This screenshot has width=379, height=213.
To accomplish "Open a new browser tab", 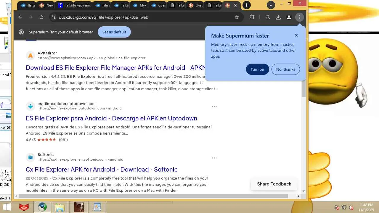I will click(x=246, y=5).
